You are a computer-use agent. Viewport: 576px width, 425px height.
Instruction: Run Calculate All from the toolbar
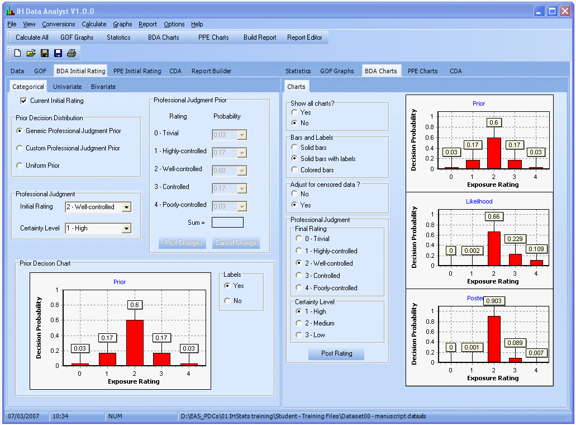(31, 37)
